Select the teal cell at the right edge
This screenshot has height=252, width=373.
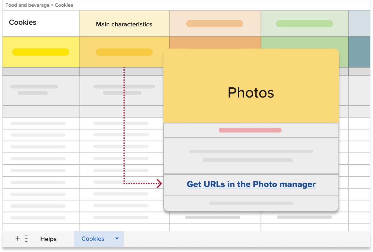coord(359,52)
